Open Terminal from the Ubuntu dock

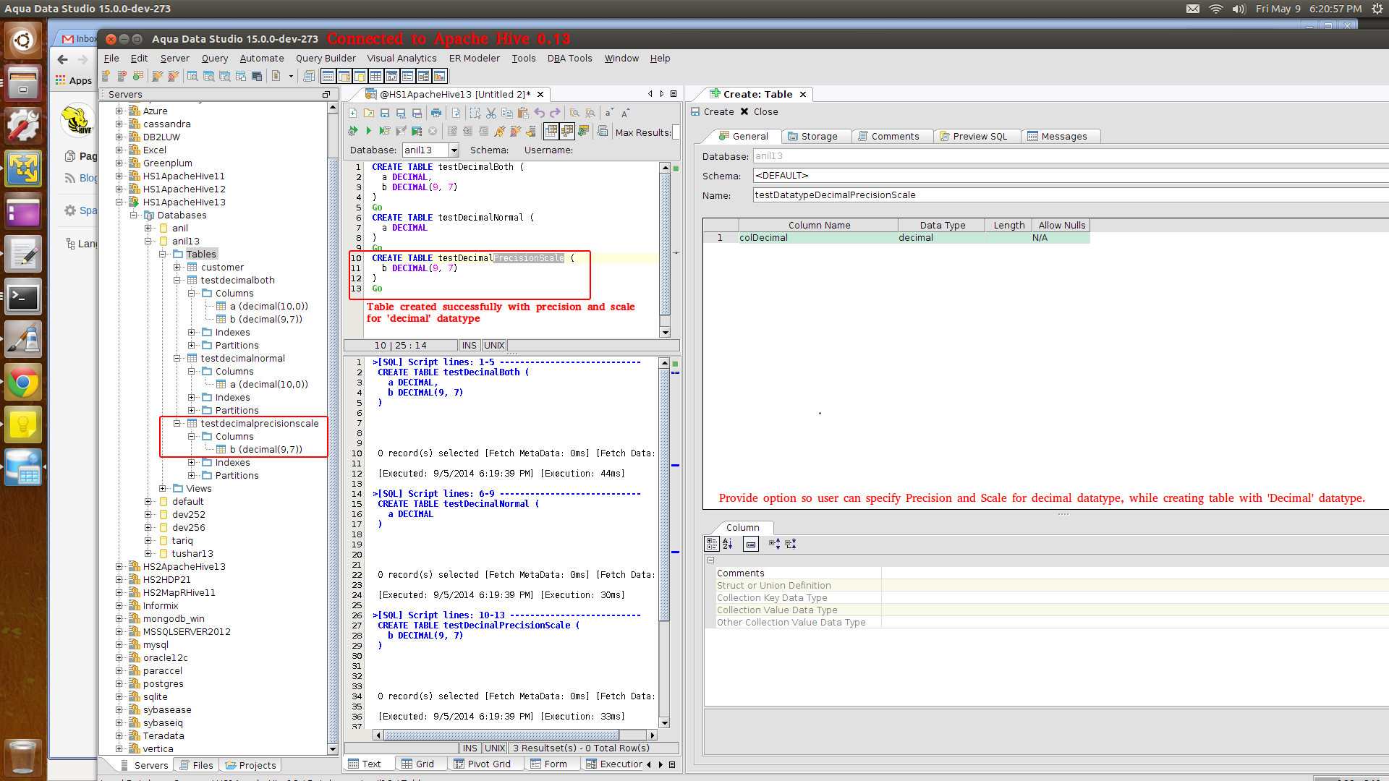pos(23,297)
